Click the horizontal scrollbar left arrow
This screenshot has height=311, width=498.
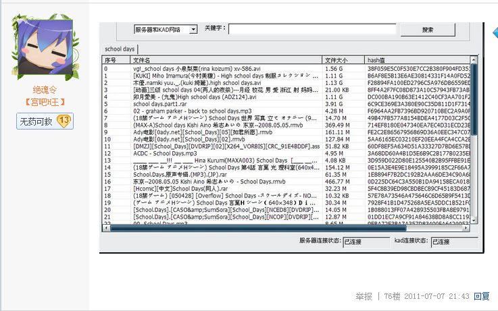tap(105, 227)
